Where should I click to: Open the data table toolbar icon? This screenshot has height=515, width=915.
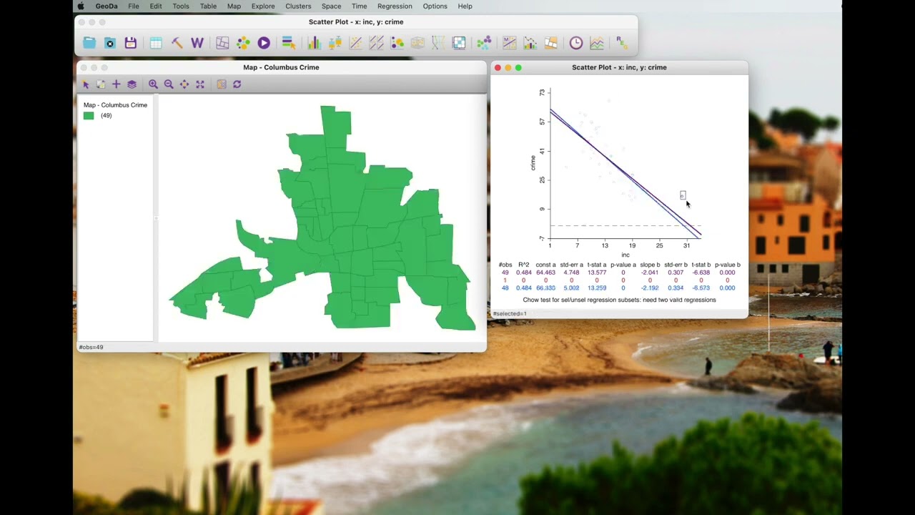(x=156, y=43)
